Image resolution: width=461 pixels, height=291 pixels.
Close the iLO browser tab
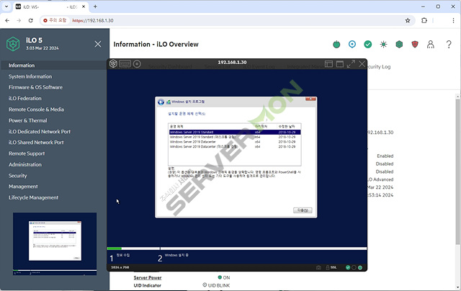(84, 6)
